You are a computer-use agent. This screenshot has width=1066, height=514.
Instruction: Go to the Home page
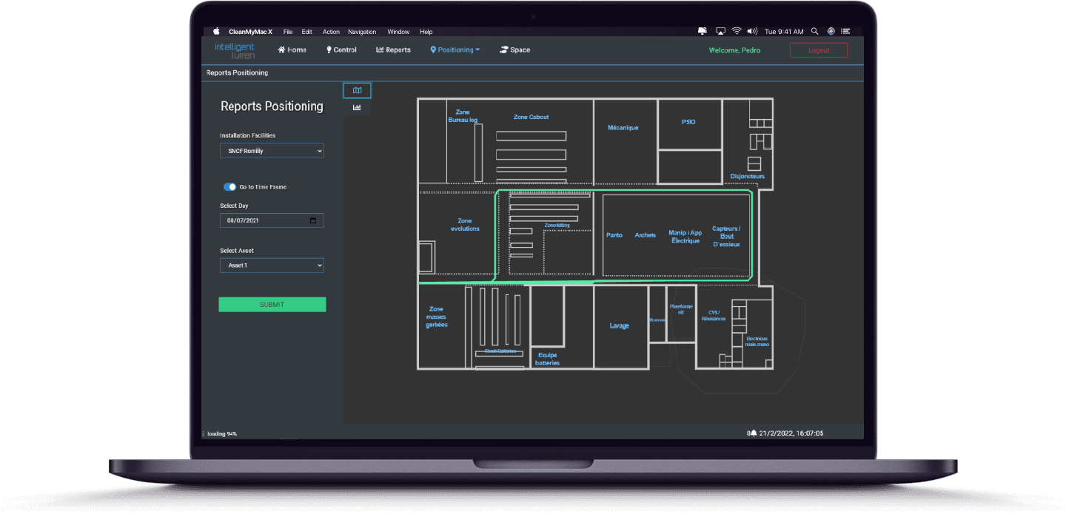(292, 50)
